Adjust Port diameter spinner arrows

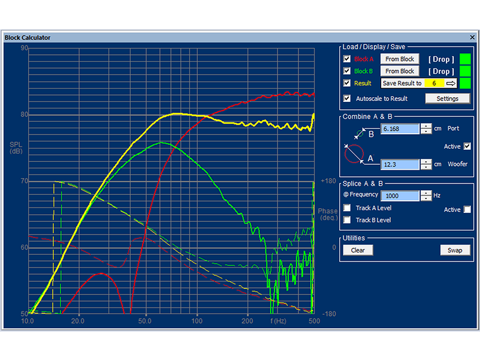click(426, 128)
